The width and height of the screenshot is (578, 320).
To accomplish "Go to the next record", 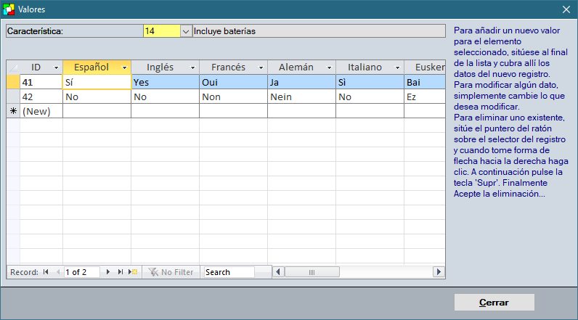I will click(x=108, y=272).
